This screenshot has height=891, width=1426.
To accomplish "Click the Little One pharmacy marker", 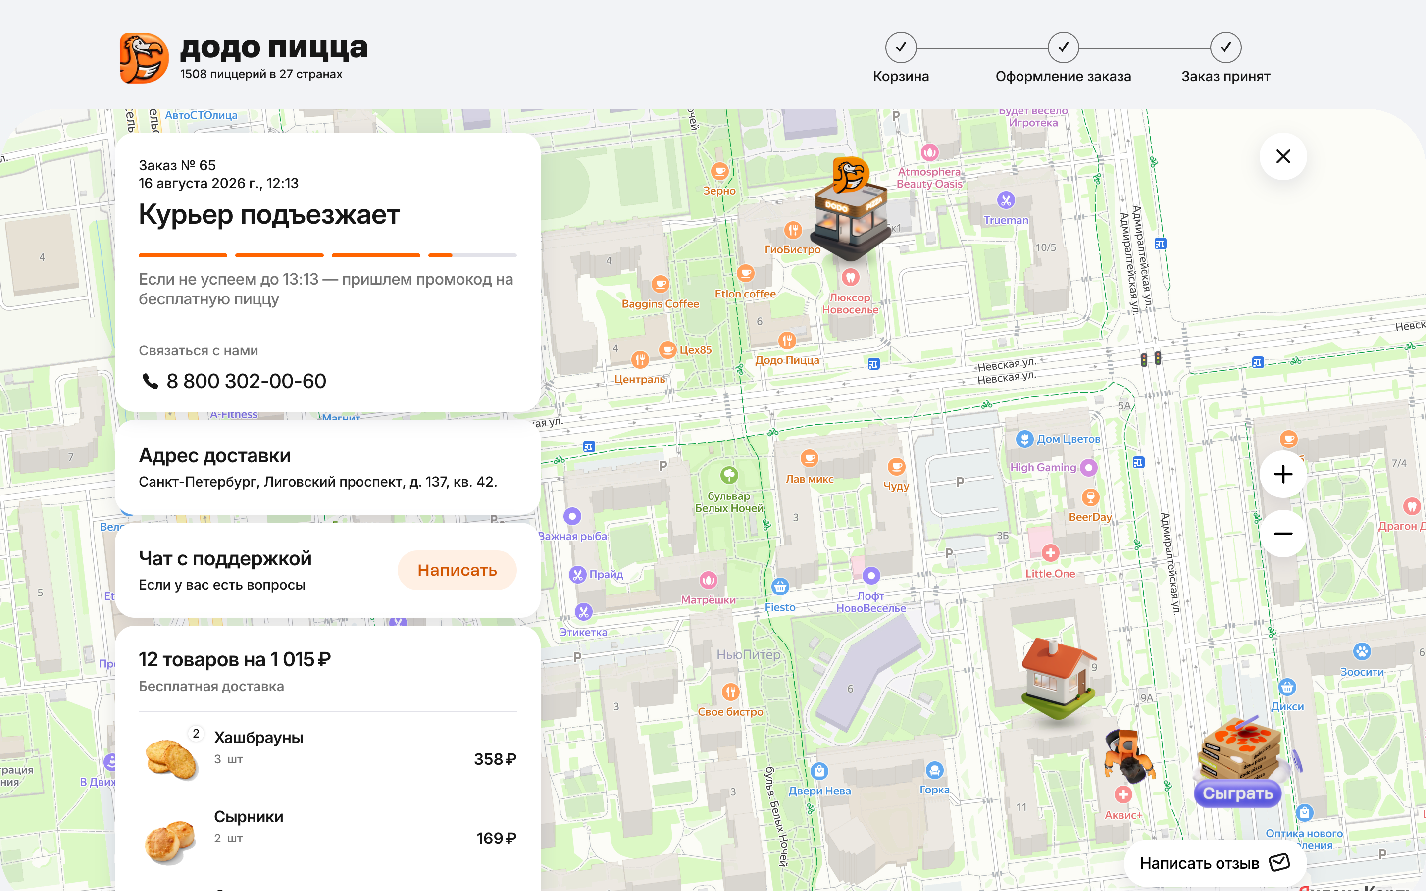I will click(1050, 553).
